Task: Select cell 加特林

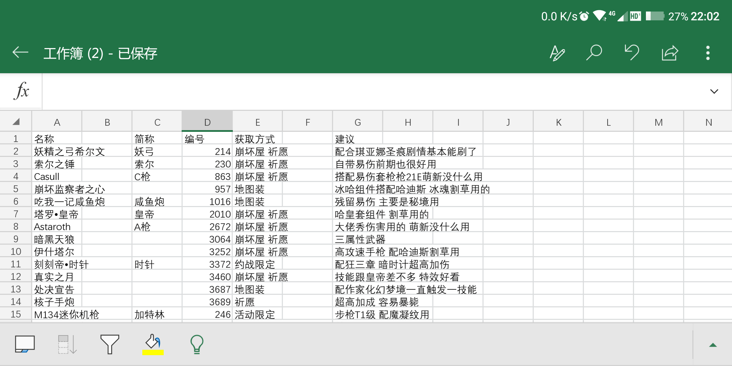Action: [157, 314]
